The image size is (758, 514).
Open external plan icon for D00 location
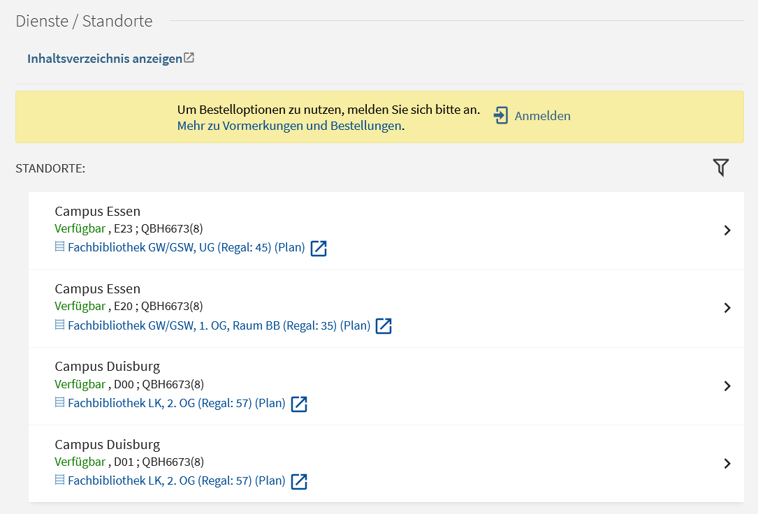(x=299, y=404)
